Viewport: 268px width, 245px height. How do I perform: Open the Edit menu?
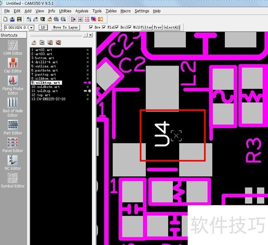coord(17,11)
